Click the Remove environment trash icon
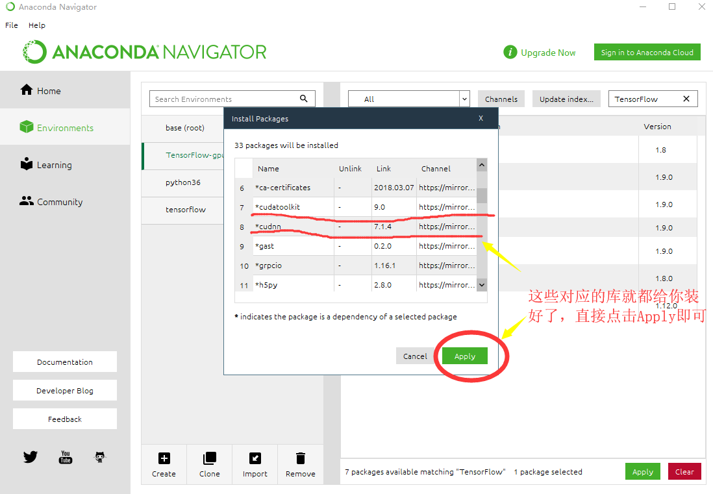This screenshot has width=713, height=494. 301,458
